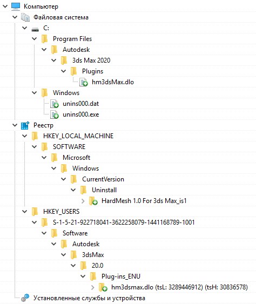Viewport: 256px width, 304px height.
Task: Click the HKEY_USERS folder icon
Action: click(x=35, y=211)
